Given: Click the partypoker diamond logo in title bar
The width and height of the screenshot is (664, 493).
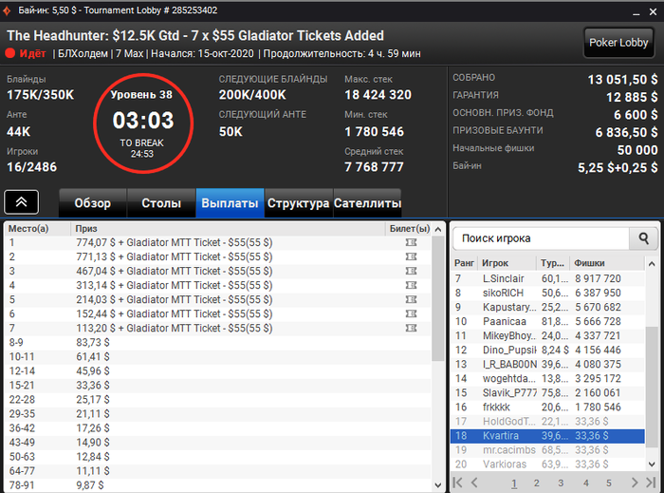Looking at the screenshot, I should coord(8,10).
